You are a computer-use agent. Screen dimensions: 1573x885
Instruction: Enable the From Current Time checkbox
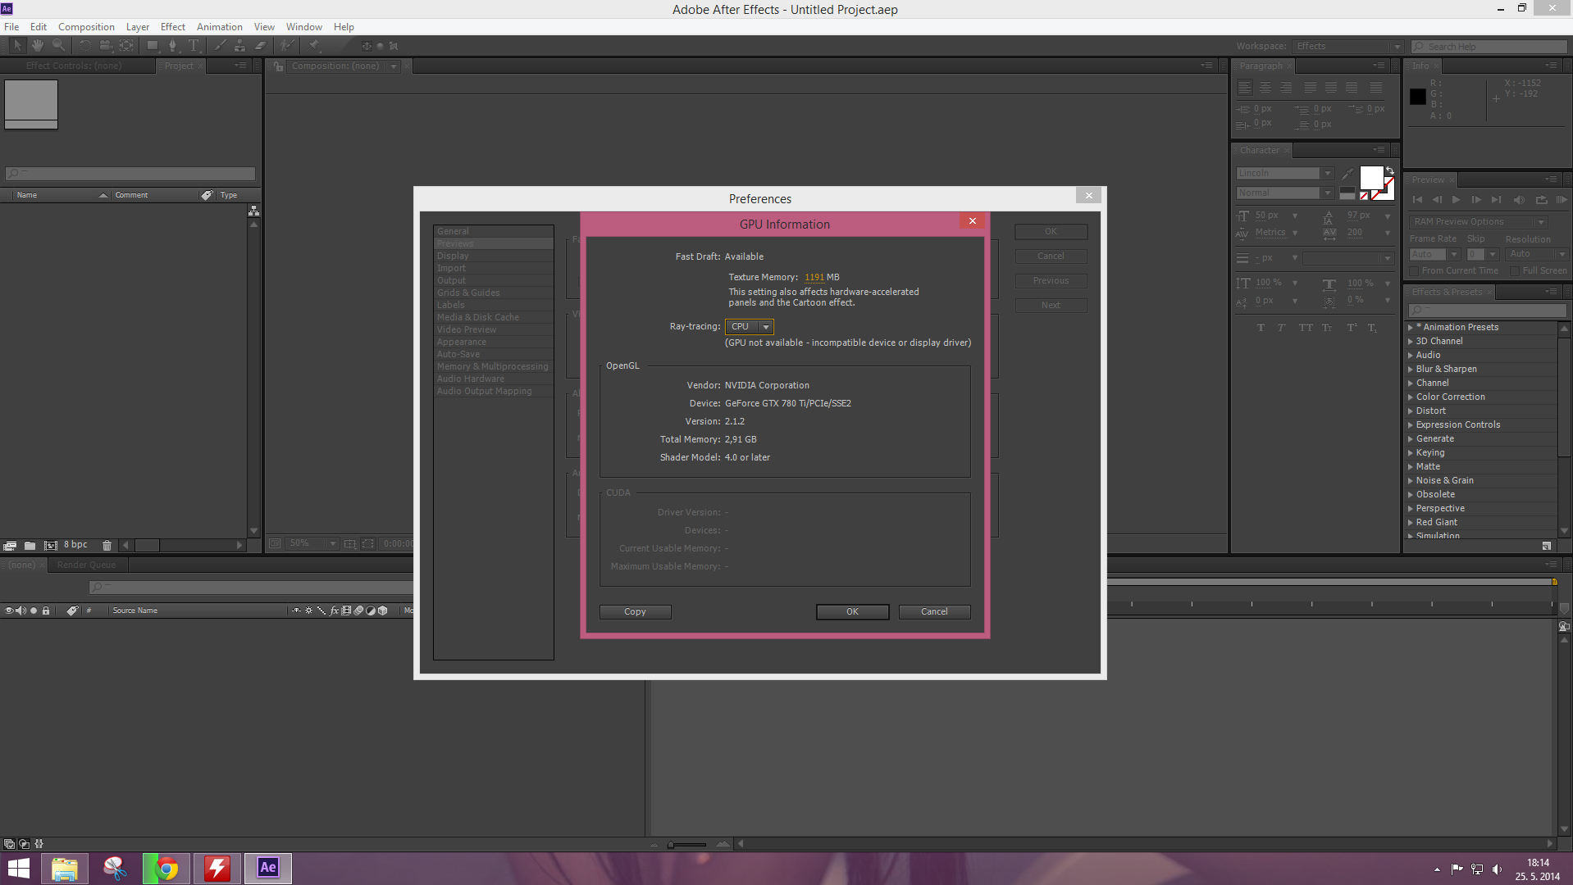1414,271
